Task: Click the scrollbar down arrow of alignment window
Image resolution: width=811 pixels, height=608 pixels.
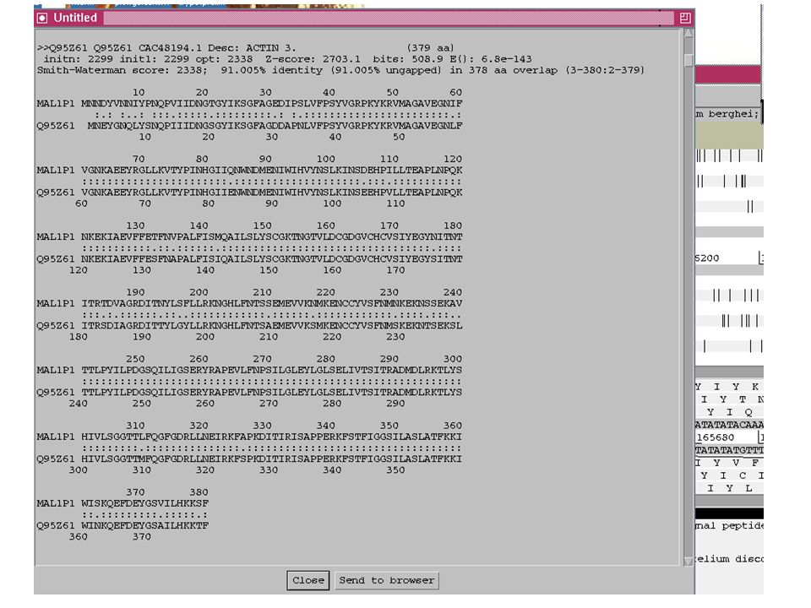Action: click(x=689, y=561)
